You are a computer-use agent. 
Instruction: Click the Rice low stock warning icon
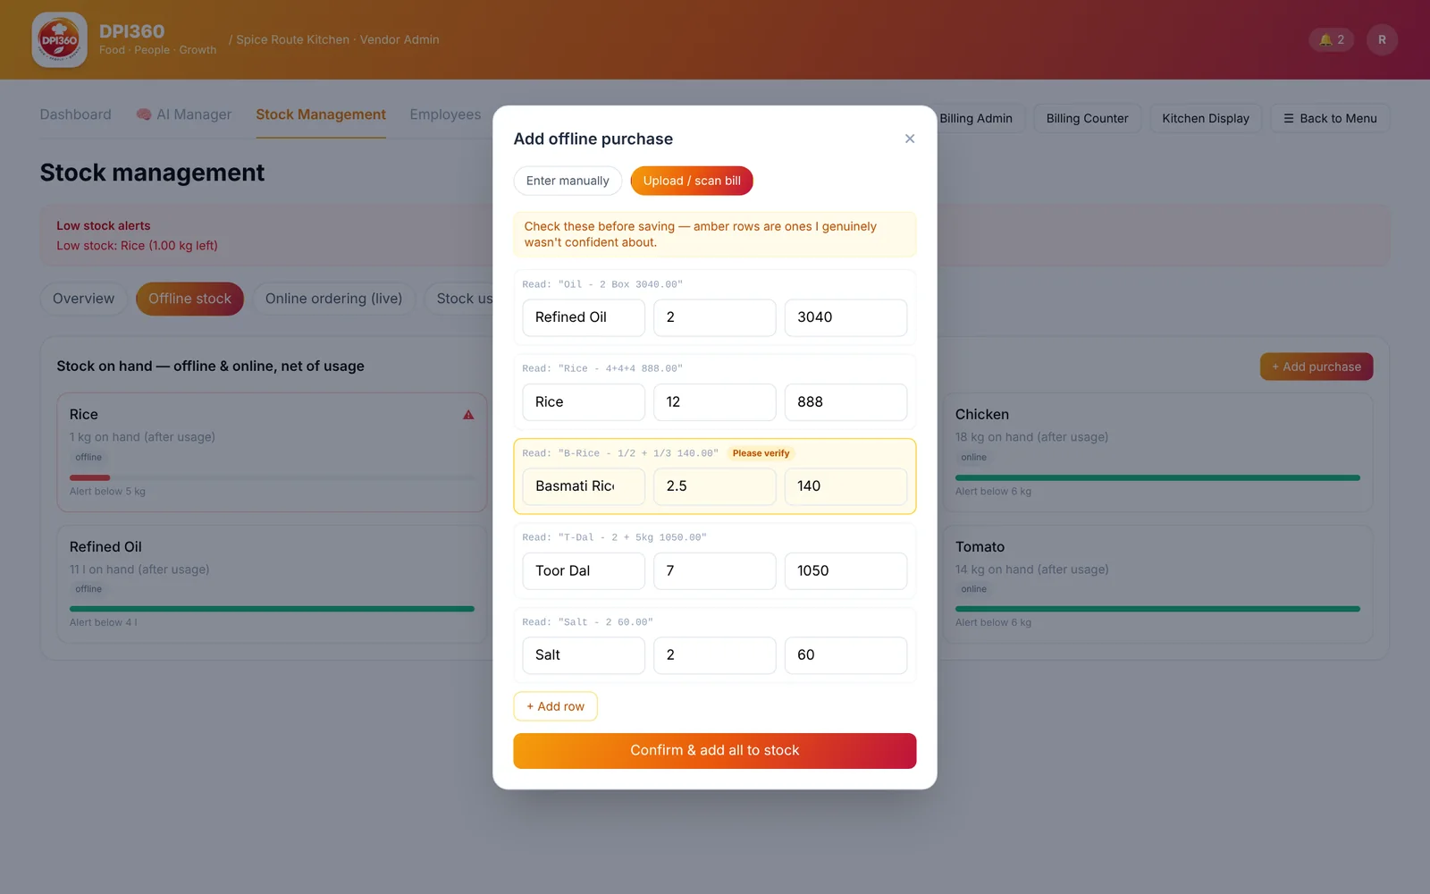pos(468,415)
